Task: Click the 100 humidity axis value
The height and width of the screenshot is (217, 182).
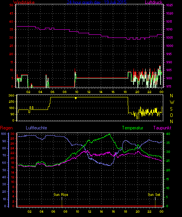Action: (x=4, y=134)
